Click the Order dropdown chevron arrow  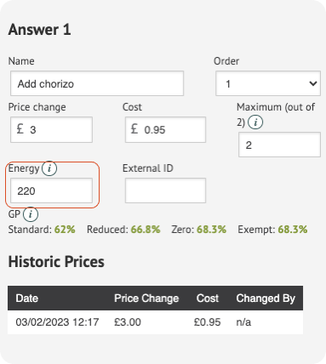tap(313, 83)
